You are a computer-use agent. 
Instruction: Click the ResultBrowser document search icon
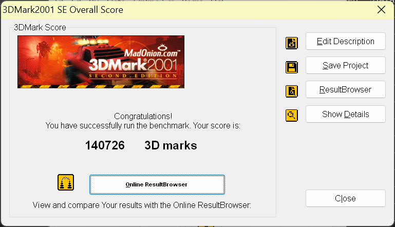[x=292, y=91]
